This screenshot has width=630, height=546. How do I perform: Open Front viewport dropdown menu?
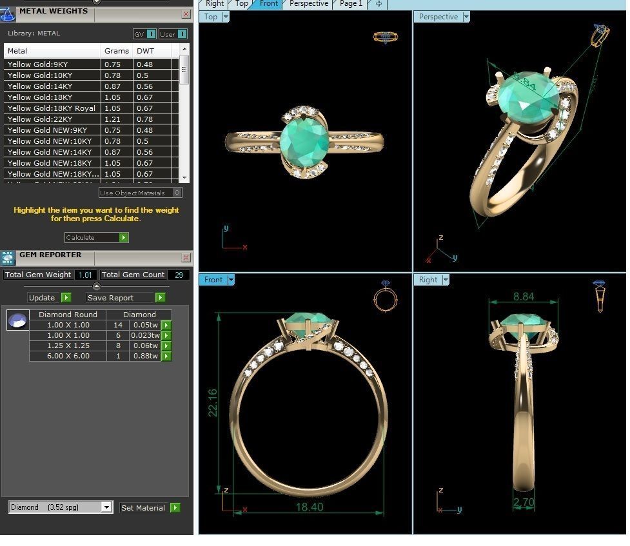[x=231, y=280]
